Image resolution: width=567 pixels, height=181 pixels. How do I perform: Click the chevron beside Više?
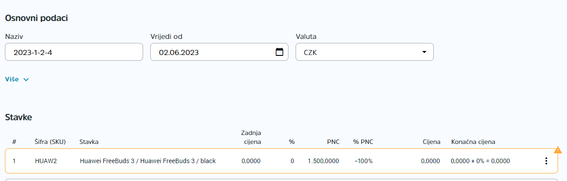pyautogui.click(x=26, y=80)
